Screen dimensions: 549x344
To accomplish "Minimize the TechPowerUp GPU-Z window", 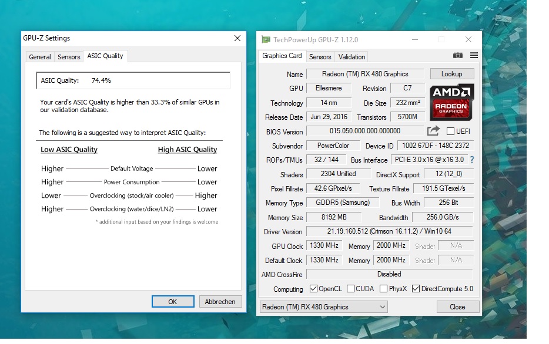I will point(415,39).
